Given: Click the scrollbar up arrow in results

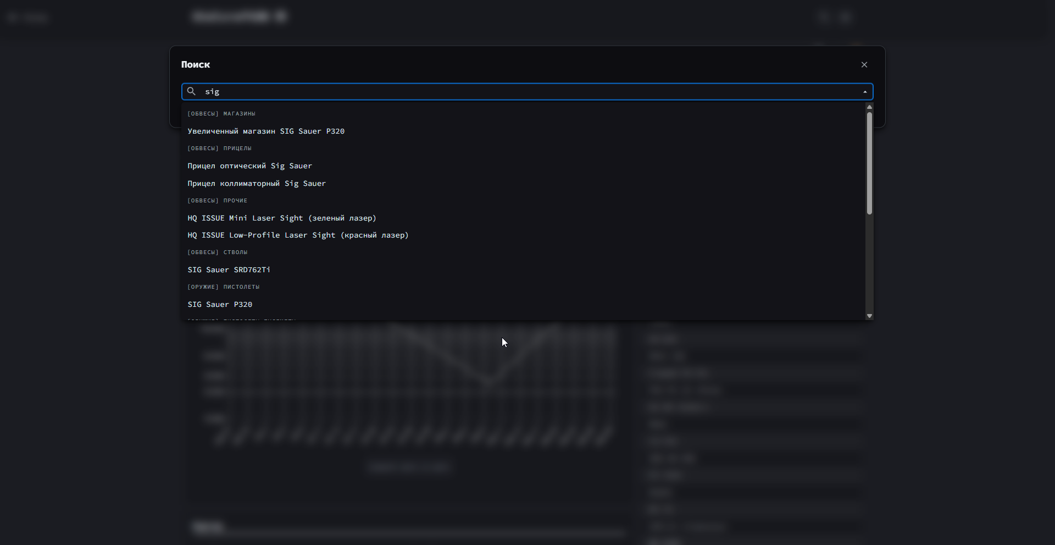Looking at the screenshot, I should [869, 107].
